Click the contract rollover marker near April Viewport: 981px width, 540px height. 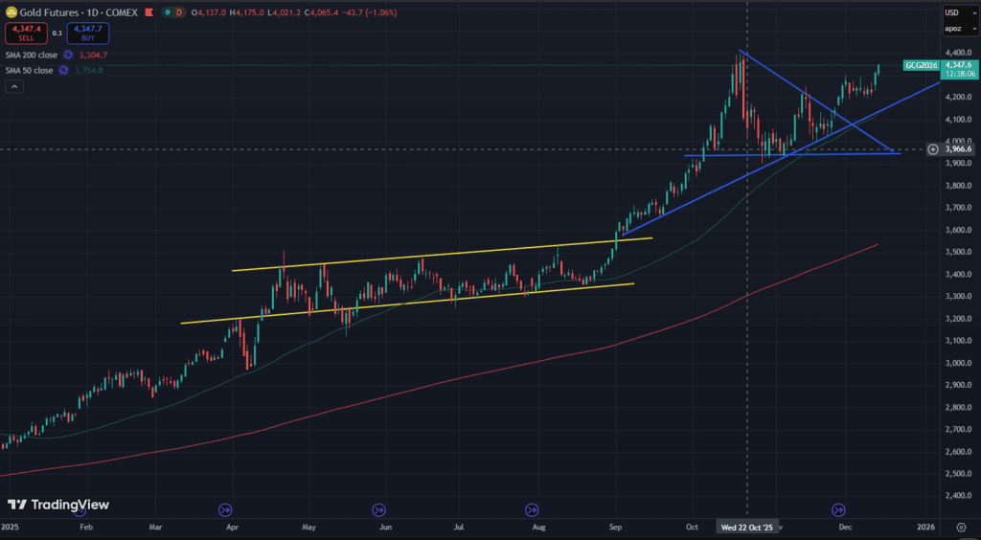(x=226, y=509)
